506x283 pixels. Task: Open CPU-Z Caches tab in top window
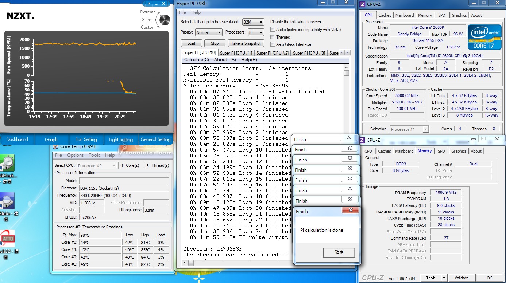[385, 15]
